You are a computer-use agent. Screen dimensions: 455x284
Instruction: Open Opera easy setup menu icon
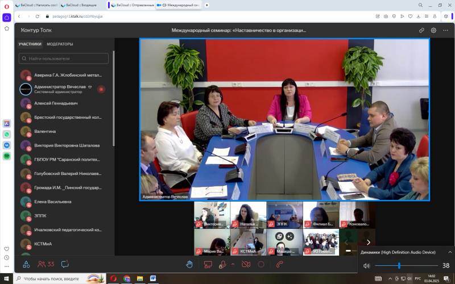click(426, 16)
